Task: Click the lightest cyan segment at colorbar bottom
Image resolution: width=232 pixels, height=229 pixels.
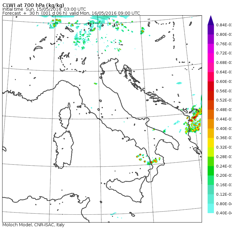Action: (x=211, y=209)
